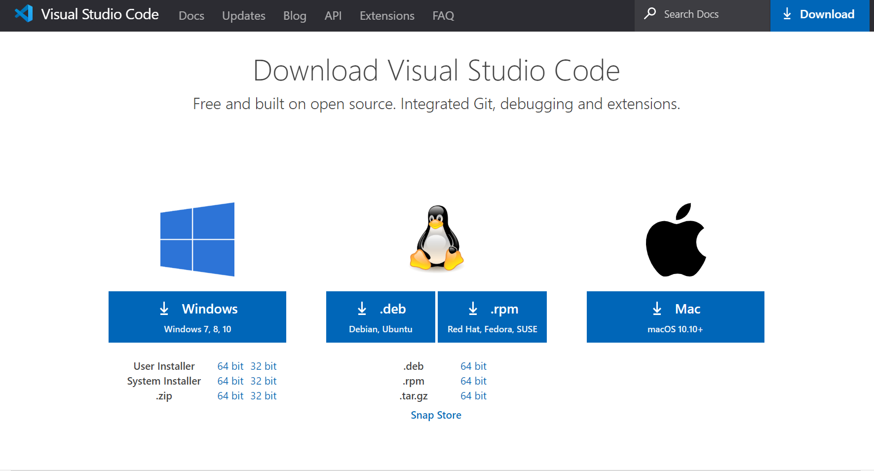This screenshot has width=874, height=471.
Task: Choose System Installer 32 bit link
Action: [264, 381]
